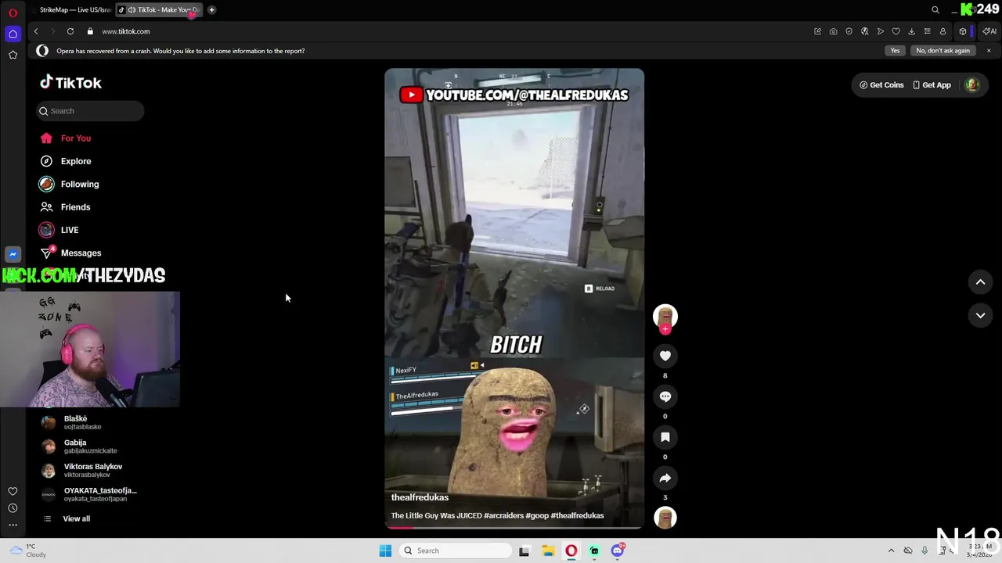This screenshot has width=1002, height=563.
Task: Open Opera downloads icon
Action: (x=911, y=31)
